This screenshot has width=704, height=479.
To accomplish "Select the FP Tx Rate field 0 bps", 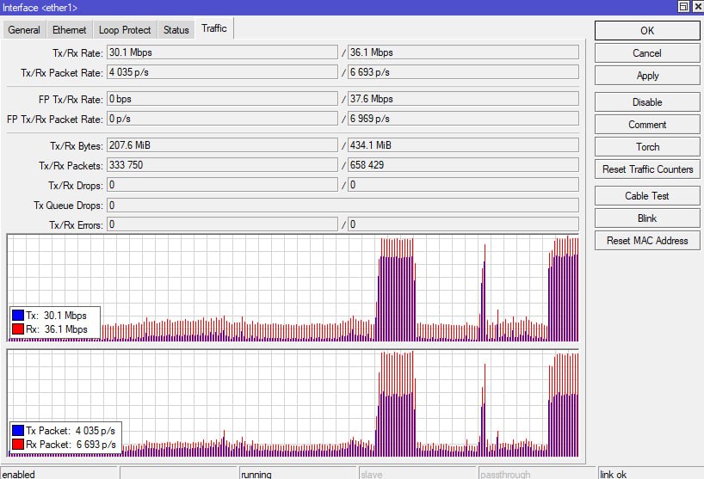I will pyautogui.click(x=222, y=99).
